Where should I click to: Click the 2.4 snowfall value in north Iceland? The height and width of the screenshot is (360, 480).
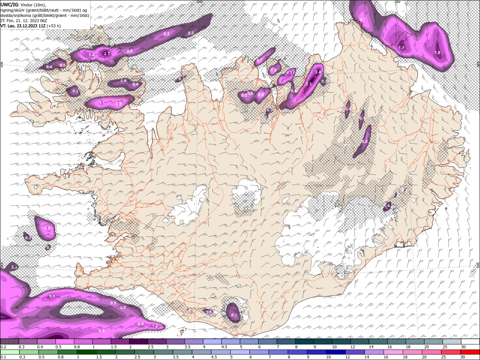319,72
